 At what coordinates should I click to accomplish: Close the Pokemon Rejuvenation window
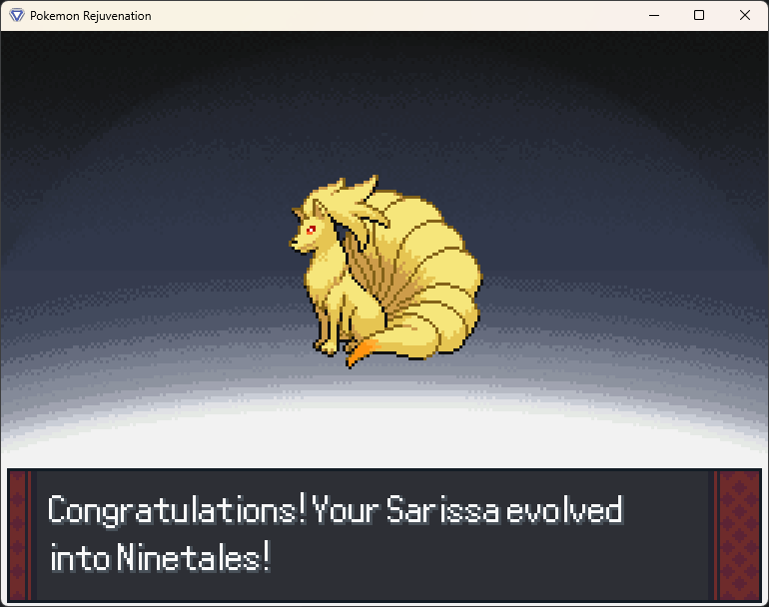(744, 15)
